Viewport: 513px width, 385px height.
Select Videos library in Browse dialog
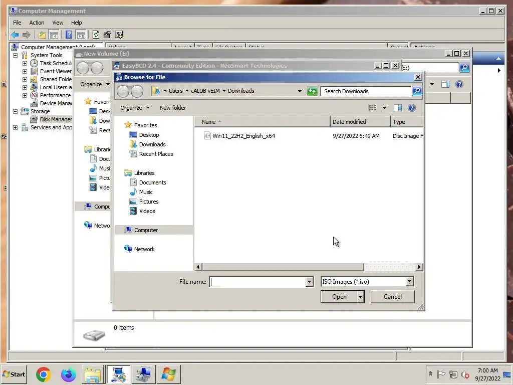click(x=142, y=211)
